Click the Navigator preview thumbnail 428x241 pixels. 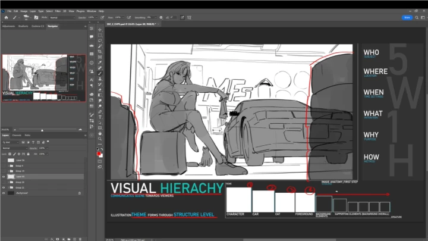coord(43,78)
